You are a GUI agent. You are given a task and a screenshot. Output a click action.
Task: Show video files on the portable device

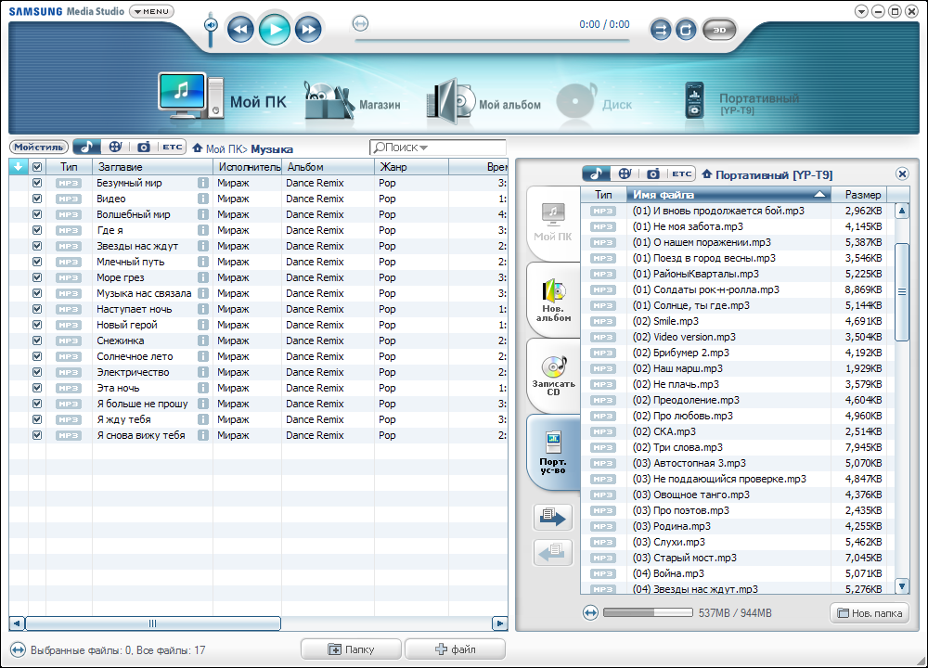click(x=625, y=173)
